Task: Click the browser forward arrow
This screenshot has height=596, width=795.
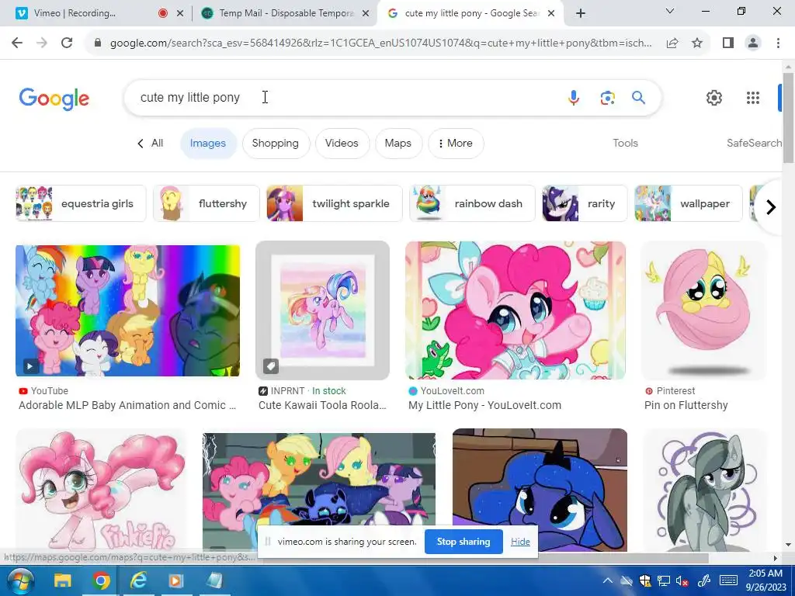Action: click(42, 43)
